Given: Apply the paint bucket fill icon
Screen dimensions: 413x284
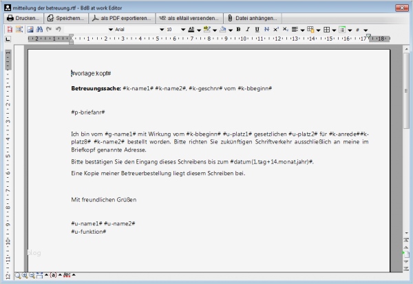Looking at the screenshot, I should click(223, 30).
